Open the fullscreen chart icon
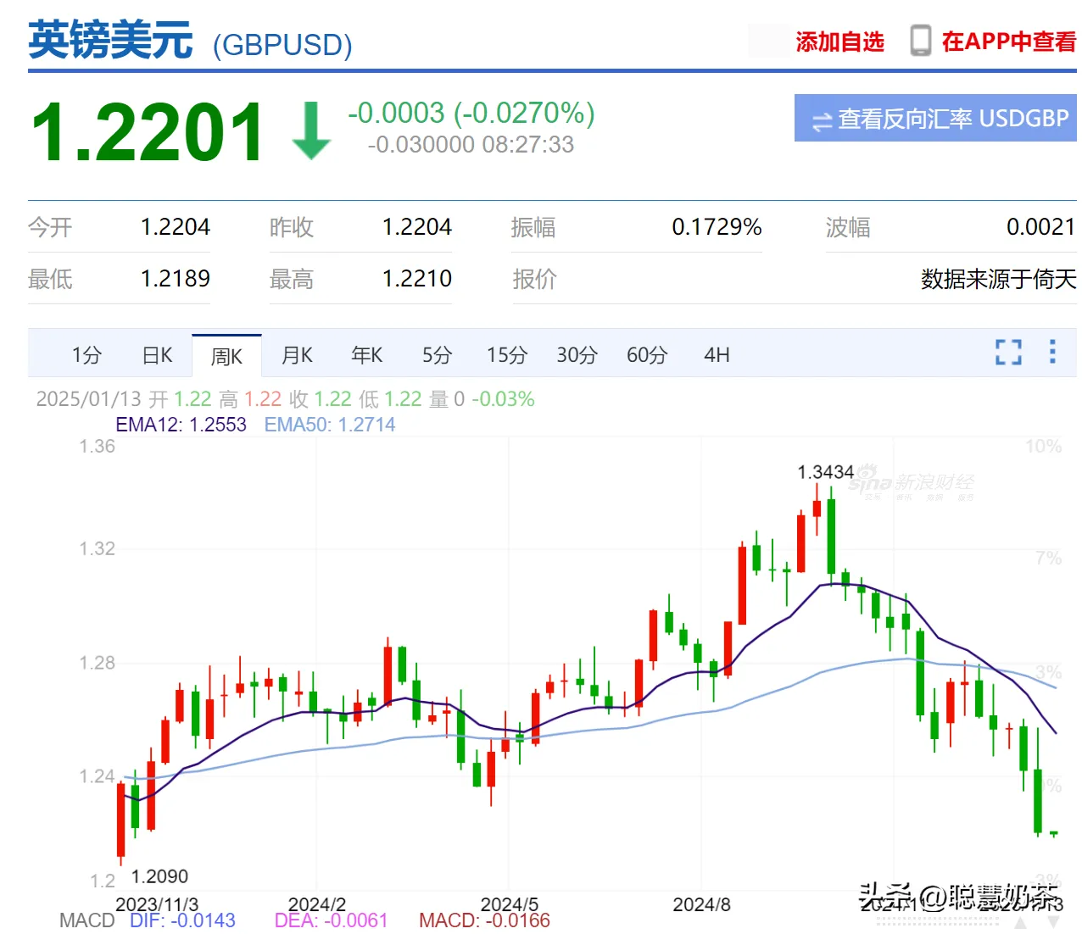1082x934 pixels. [x=1008, y=352]
